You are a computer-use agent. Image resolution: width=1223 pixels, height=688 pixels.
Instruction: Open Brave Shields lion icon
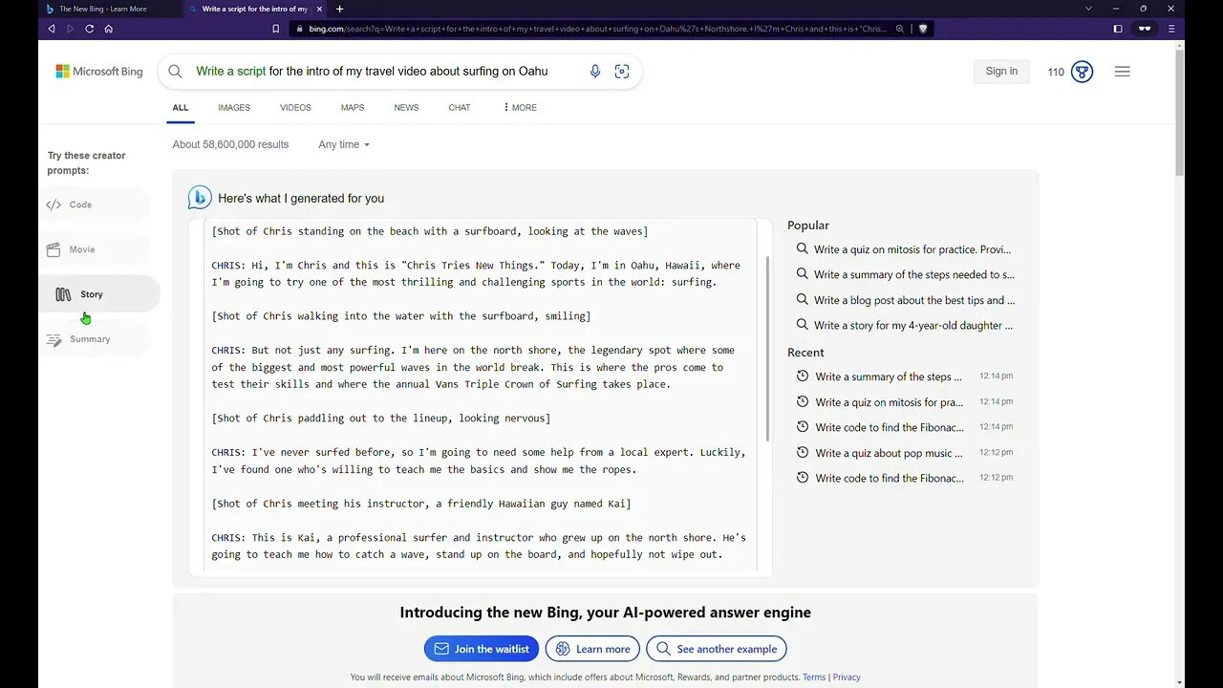pos(923,29)
